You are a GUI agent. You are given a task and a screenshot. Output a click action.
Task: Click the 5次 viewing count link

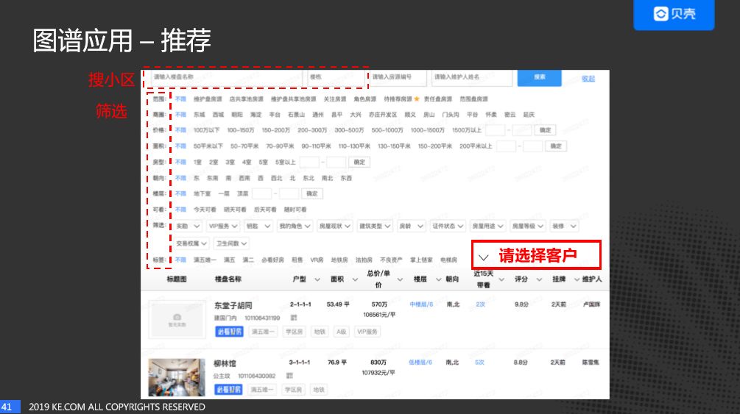coord(479,362)
